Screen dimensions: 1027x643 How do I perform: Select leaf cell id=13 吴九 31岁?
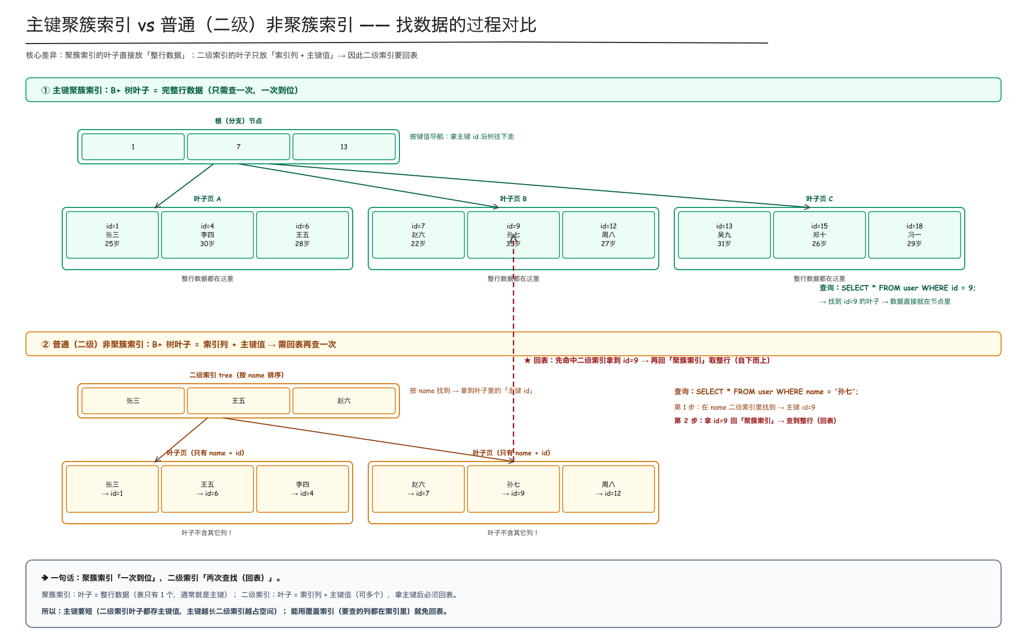pyautogui.click(x=725, y=235)
